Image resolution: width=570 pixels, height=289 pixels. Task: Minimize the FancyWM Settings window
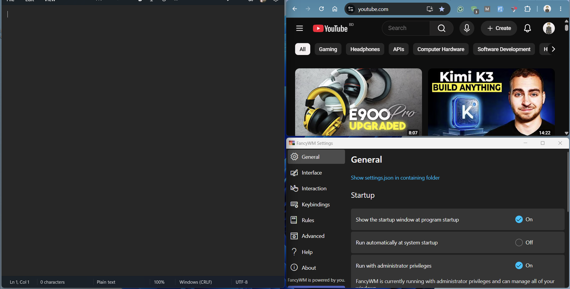click(525, 143)
